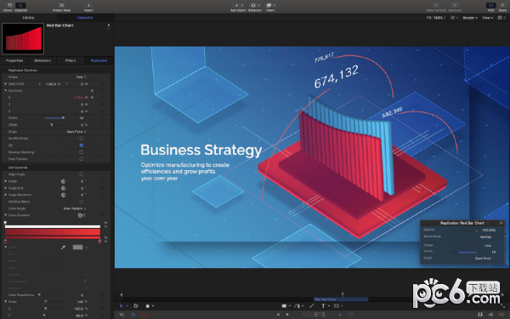Click the Red Bar Chart preview thumbnail

click(23, 38)
